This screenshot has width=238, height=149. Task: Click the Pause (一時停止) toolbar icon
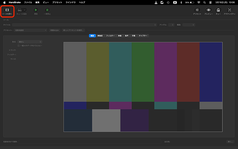(47, 11)
